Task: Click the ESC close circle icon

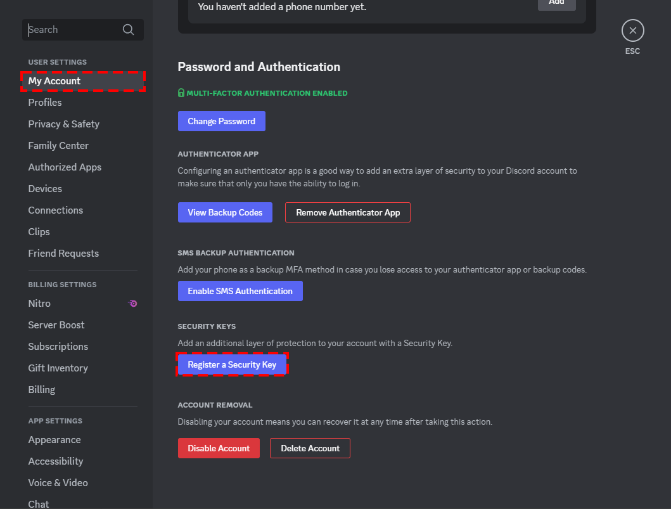Action: 632,30
